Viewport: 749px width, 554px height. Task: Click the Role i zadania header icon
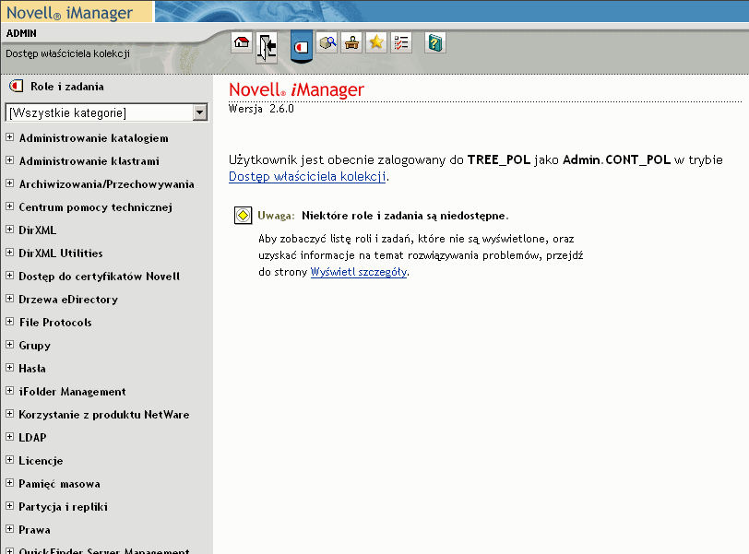pyautogui.click(x=17, y=87)
